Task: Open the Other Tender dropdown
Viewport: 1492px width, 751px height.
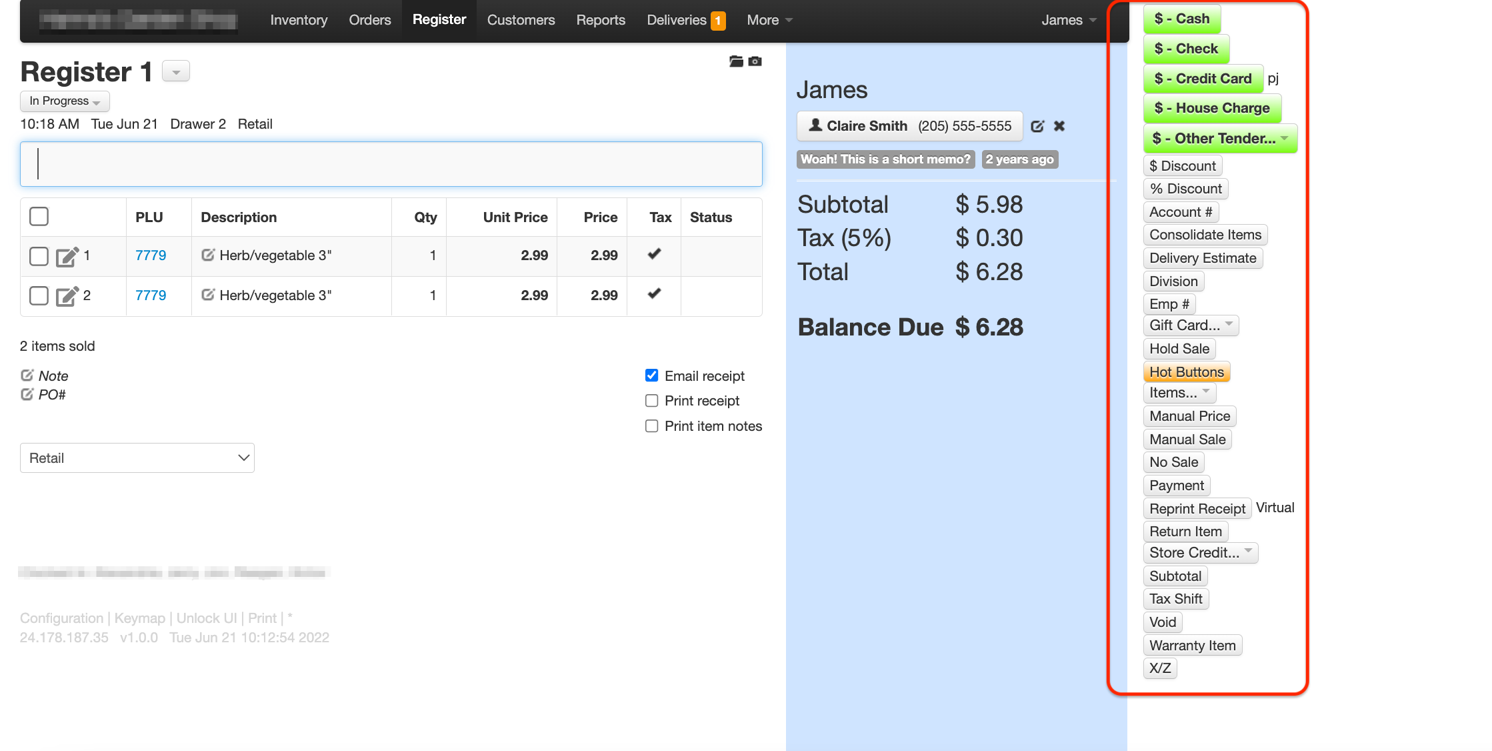Action: [1220, 139]
